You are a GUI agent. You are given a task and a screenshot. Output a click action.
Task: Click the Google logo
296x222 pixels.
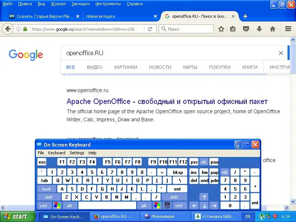tap(26, 55)
